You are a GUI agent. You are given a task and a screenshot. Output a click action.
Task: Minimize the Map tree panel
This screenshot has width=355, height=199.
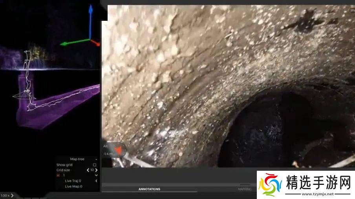click(96, 159)
